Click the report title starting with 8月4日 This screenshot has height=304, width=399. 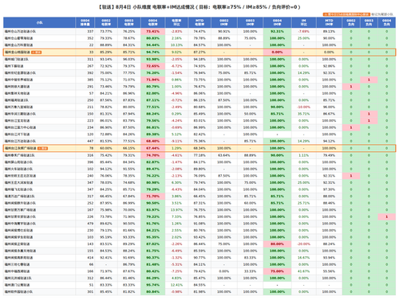pyautogui.click(x=199, y=7)
